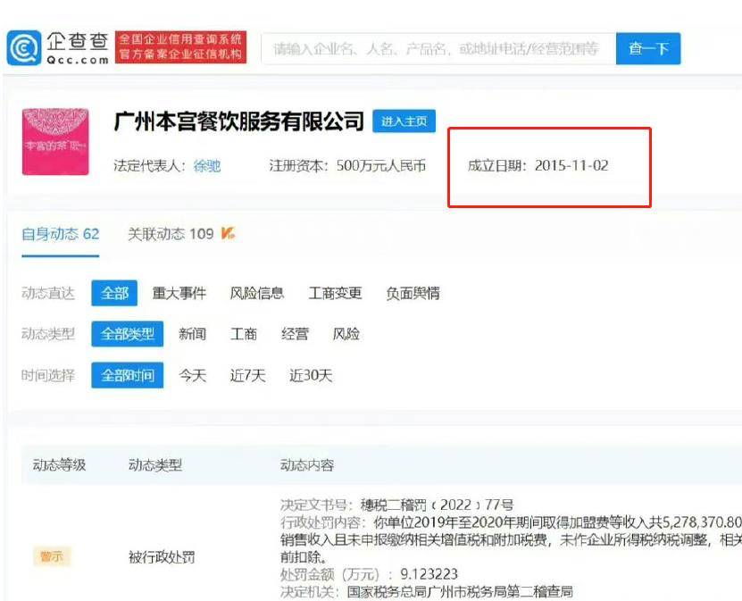Switch to the 自身动态 62 tab
The width and height of the screenshot is (742, 601).
tap(61, 234)
